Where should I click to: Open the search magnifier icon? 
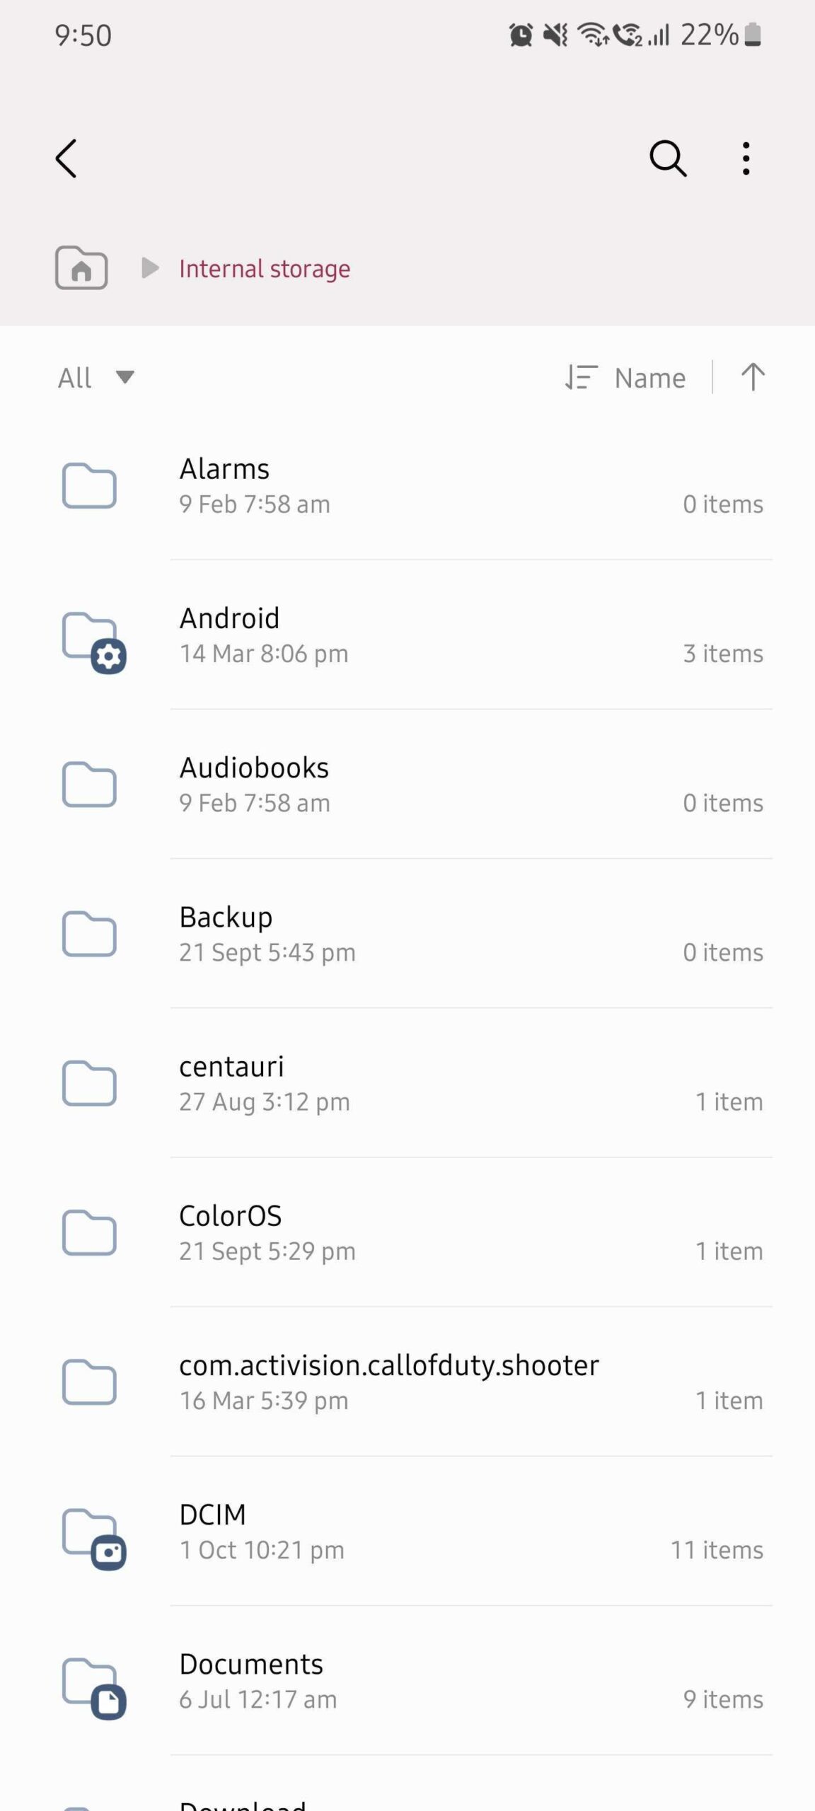[668, 158]
